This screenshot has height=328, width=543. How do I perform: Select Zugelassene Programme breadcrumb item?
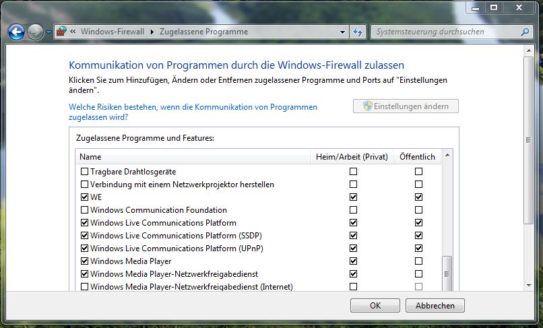[203, 32]
